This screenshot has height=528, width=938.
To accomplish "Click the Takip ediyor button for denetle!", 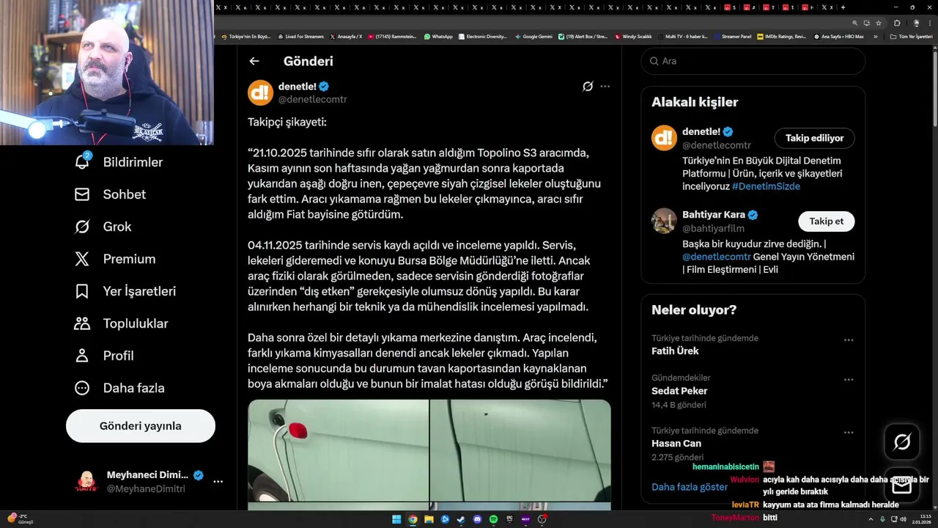I will pyautogui.click(x=815, y=138).
